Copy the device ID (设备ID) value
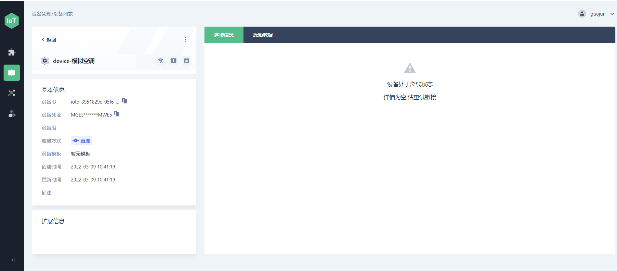The width and height of the screenshot is (617, 271). pos(125,101)
